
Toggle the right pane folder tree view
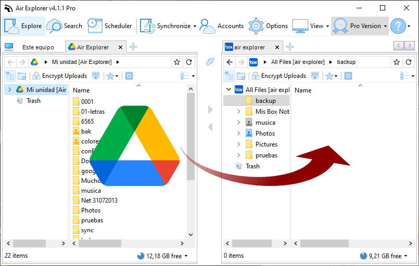point(229,76)
